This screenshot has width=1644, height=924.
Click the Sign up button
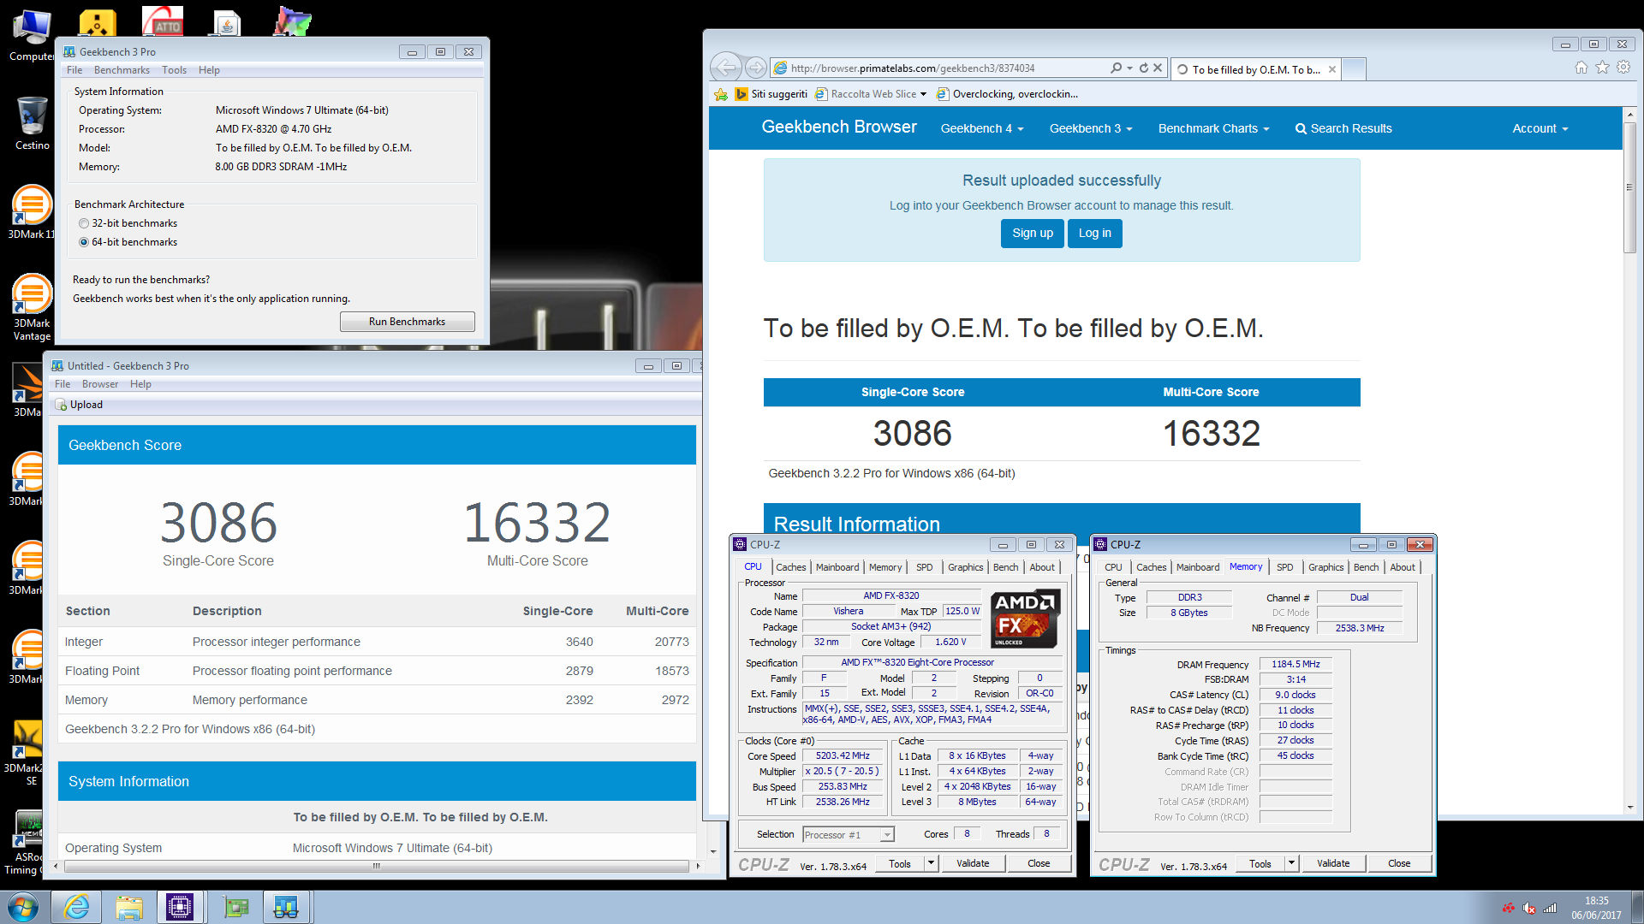tap(1033, 233)
